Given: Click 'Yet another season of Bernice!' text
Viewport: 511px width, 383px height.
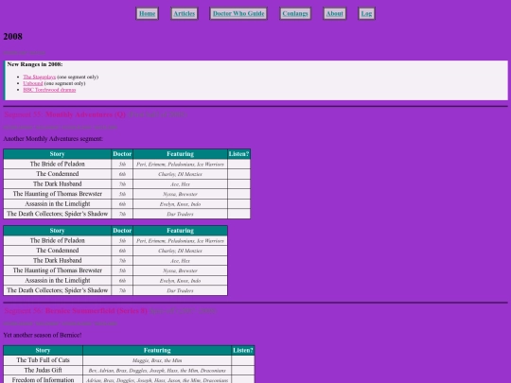Looking at the screenshot, I should click(43, 335).
